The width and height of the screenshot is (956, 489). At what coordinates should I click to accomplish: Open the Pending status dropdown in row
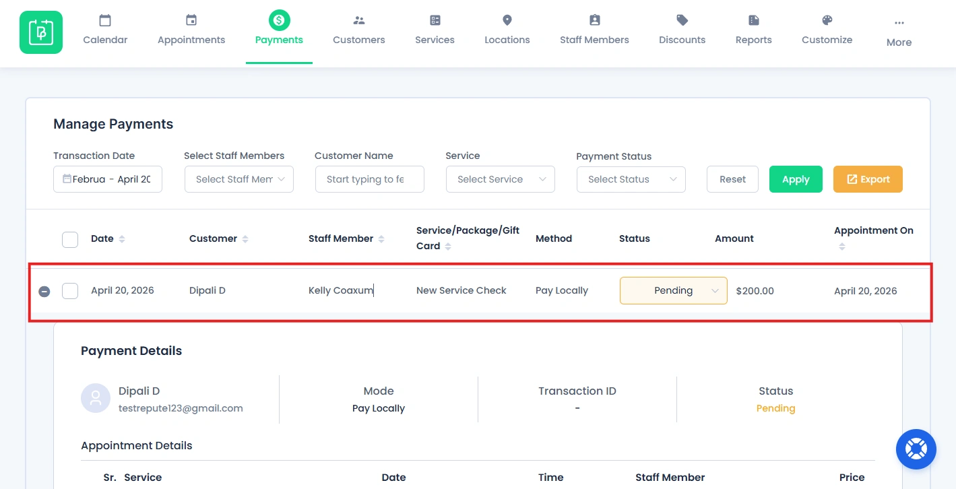point(674,290)
